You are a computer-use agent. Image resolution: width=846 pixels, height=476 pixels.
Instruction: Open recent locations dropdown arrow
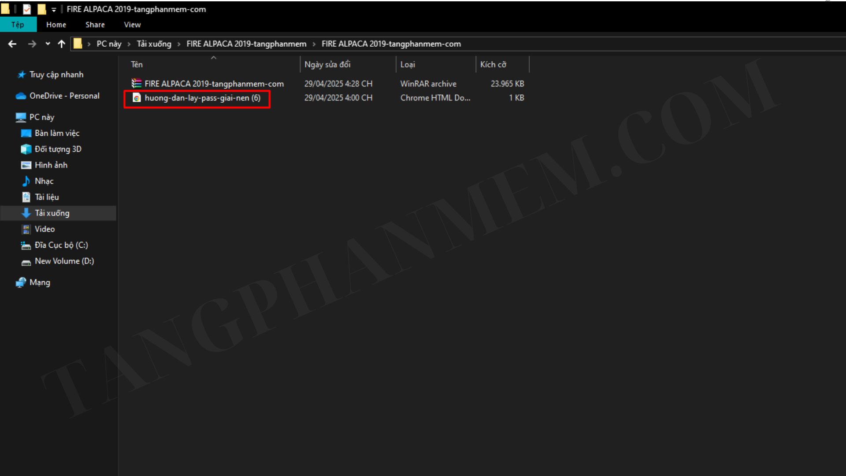(x=48, y=44)
